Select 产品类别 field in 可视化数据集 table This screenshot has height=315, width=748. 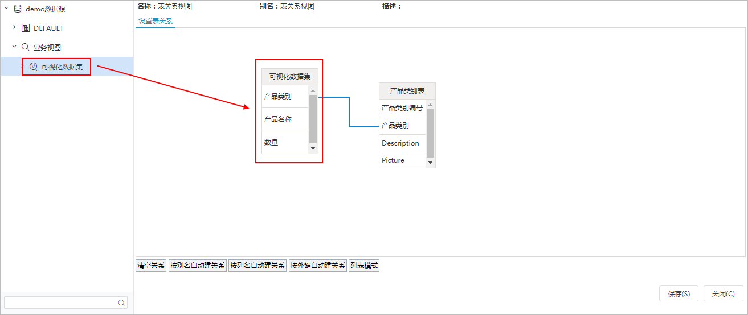coord(285,97)
